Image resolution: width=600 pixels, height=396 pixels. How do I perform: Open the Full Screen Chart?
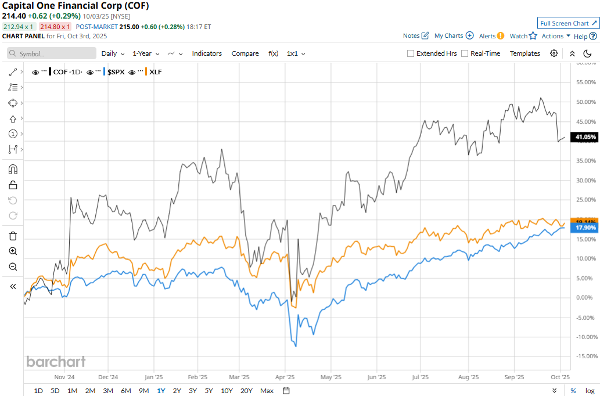point(568,23)
